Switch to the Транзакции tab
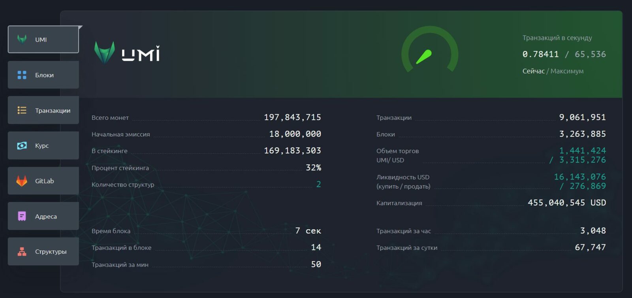The height and width of the screenshot is (298, 632). (x=53, y=111)
